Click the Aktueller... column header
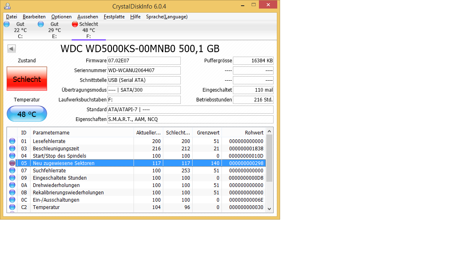 [x=148, y=132]
